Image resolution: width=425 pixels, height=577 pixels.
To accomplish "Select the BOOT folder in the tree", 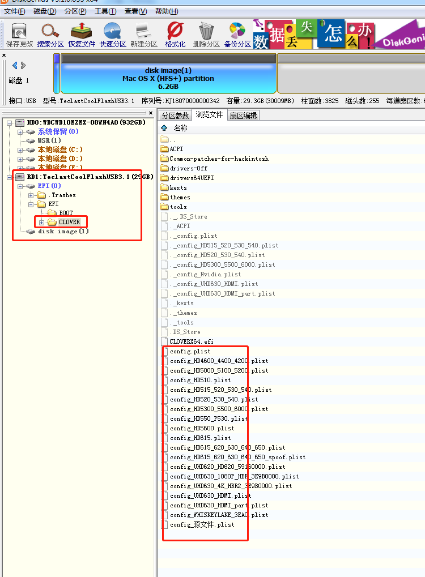I will coord(66,213).
